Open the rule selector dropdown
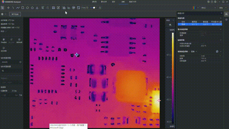The width and height of the screenshot is (229, 129). 194,52
